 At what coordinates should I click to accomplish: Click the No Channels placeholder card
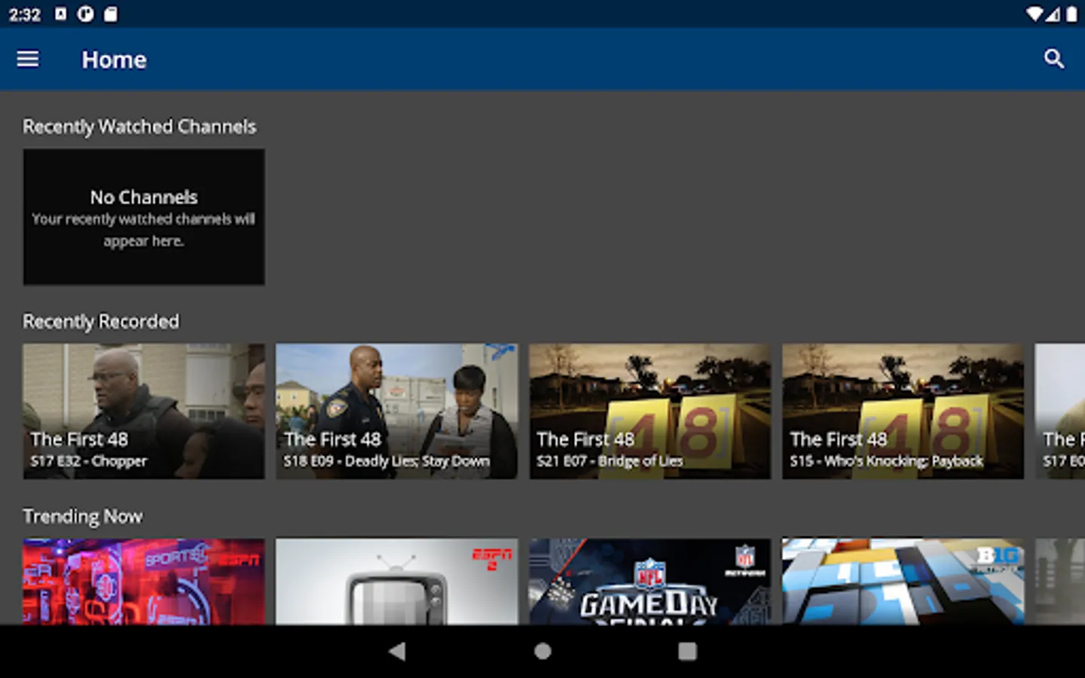point(144,217)
